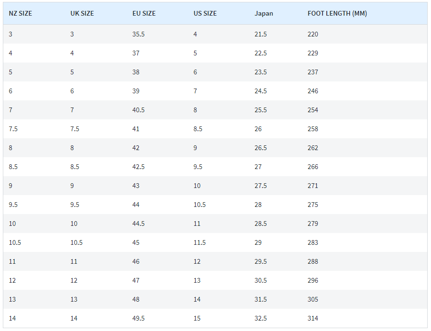Click foot length value 220
Screen dimensions: 431x331
pyautogui.click(x=313, y=34)
